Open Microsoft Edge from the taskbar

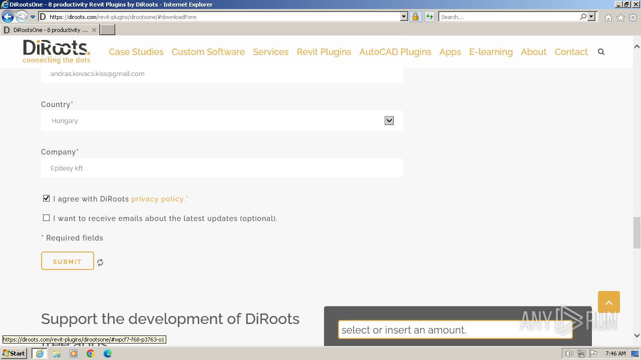click(x=108, y=353)
